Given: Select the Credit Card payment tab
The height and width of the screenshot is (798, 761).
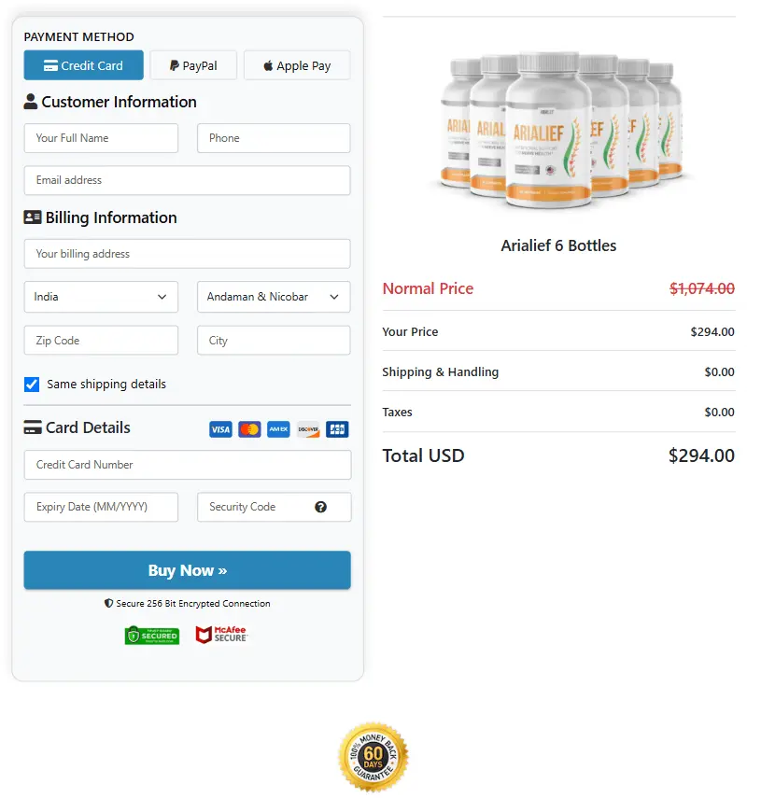Looking at the screenshot, I should 83,65.
